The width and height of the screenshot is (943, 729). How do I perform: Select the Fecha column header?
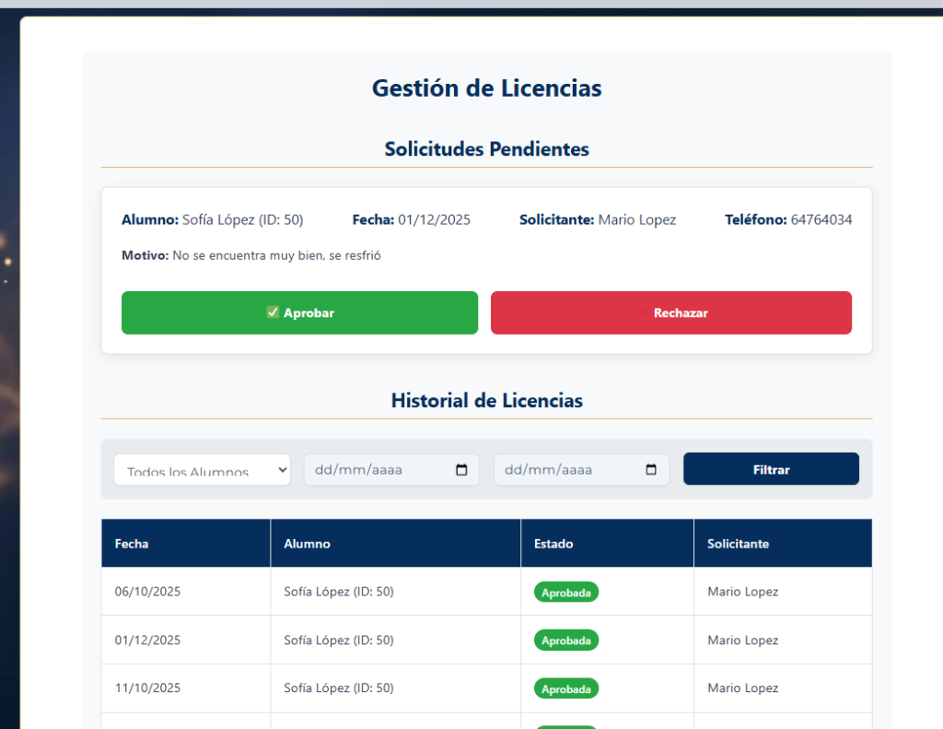point(132,544)
